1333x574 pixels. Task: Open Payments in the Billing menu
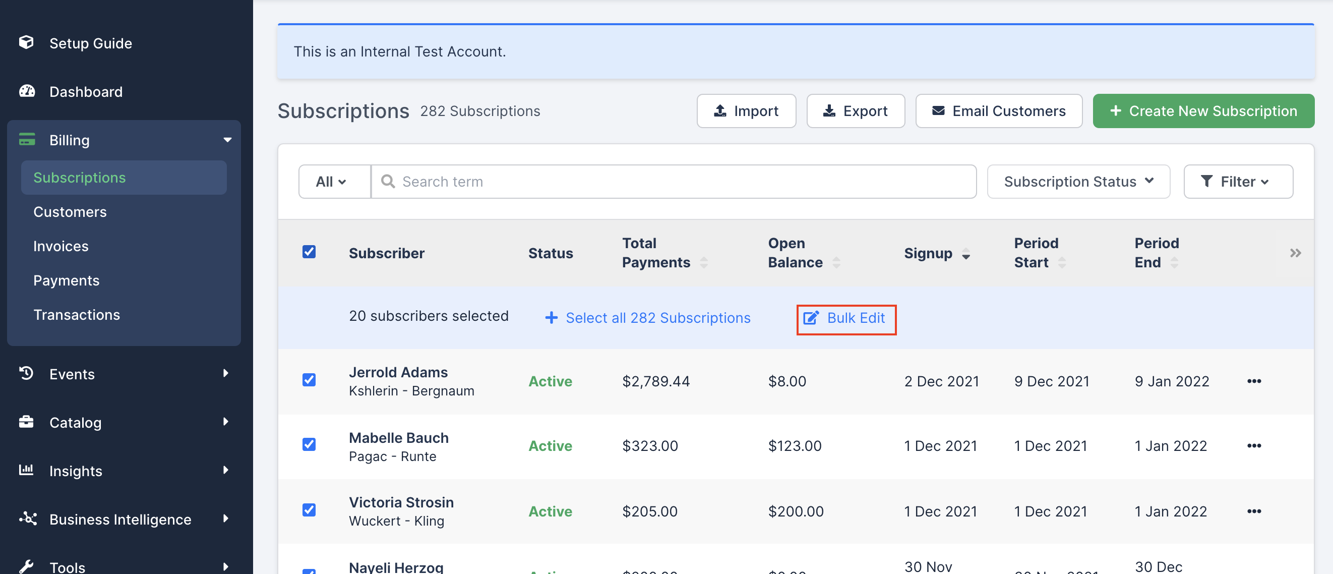click(x=66, y=280)
